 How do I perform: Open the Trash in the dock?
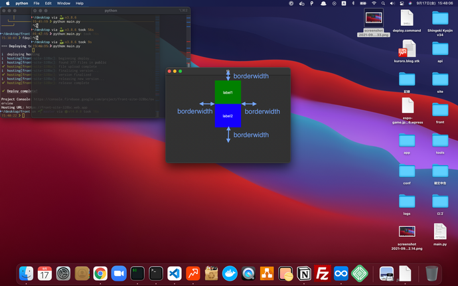tap(431, 273)
